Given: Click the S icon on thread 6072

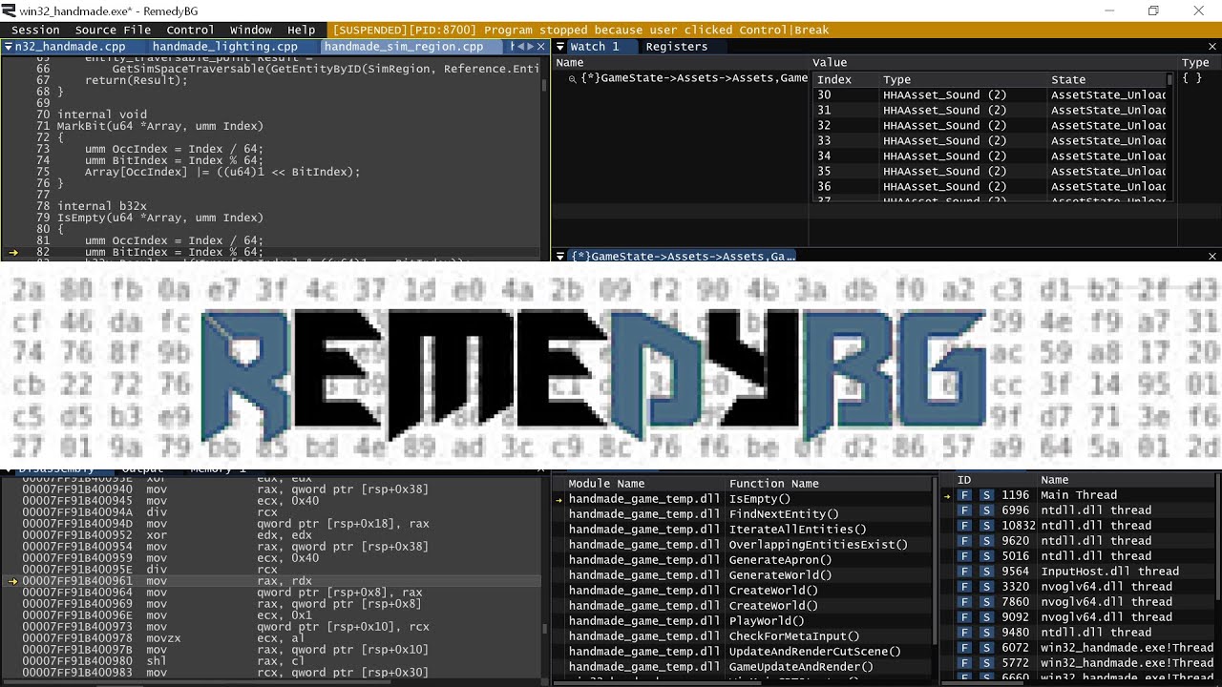Looking at the screenshot, I should point(986,648).
